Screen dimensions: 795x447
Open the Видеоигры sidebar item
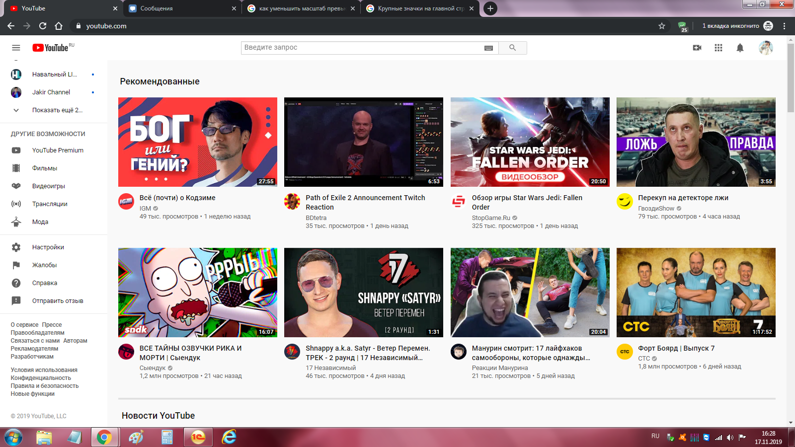pos(54,186)
